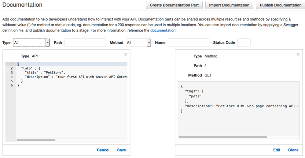Click line number 4 in editor gutter
Viewport: 305px width, 158px height.
[x=11, y=77]
